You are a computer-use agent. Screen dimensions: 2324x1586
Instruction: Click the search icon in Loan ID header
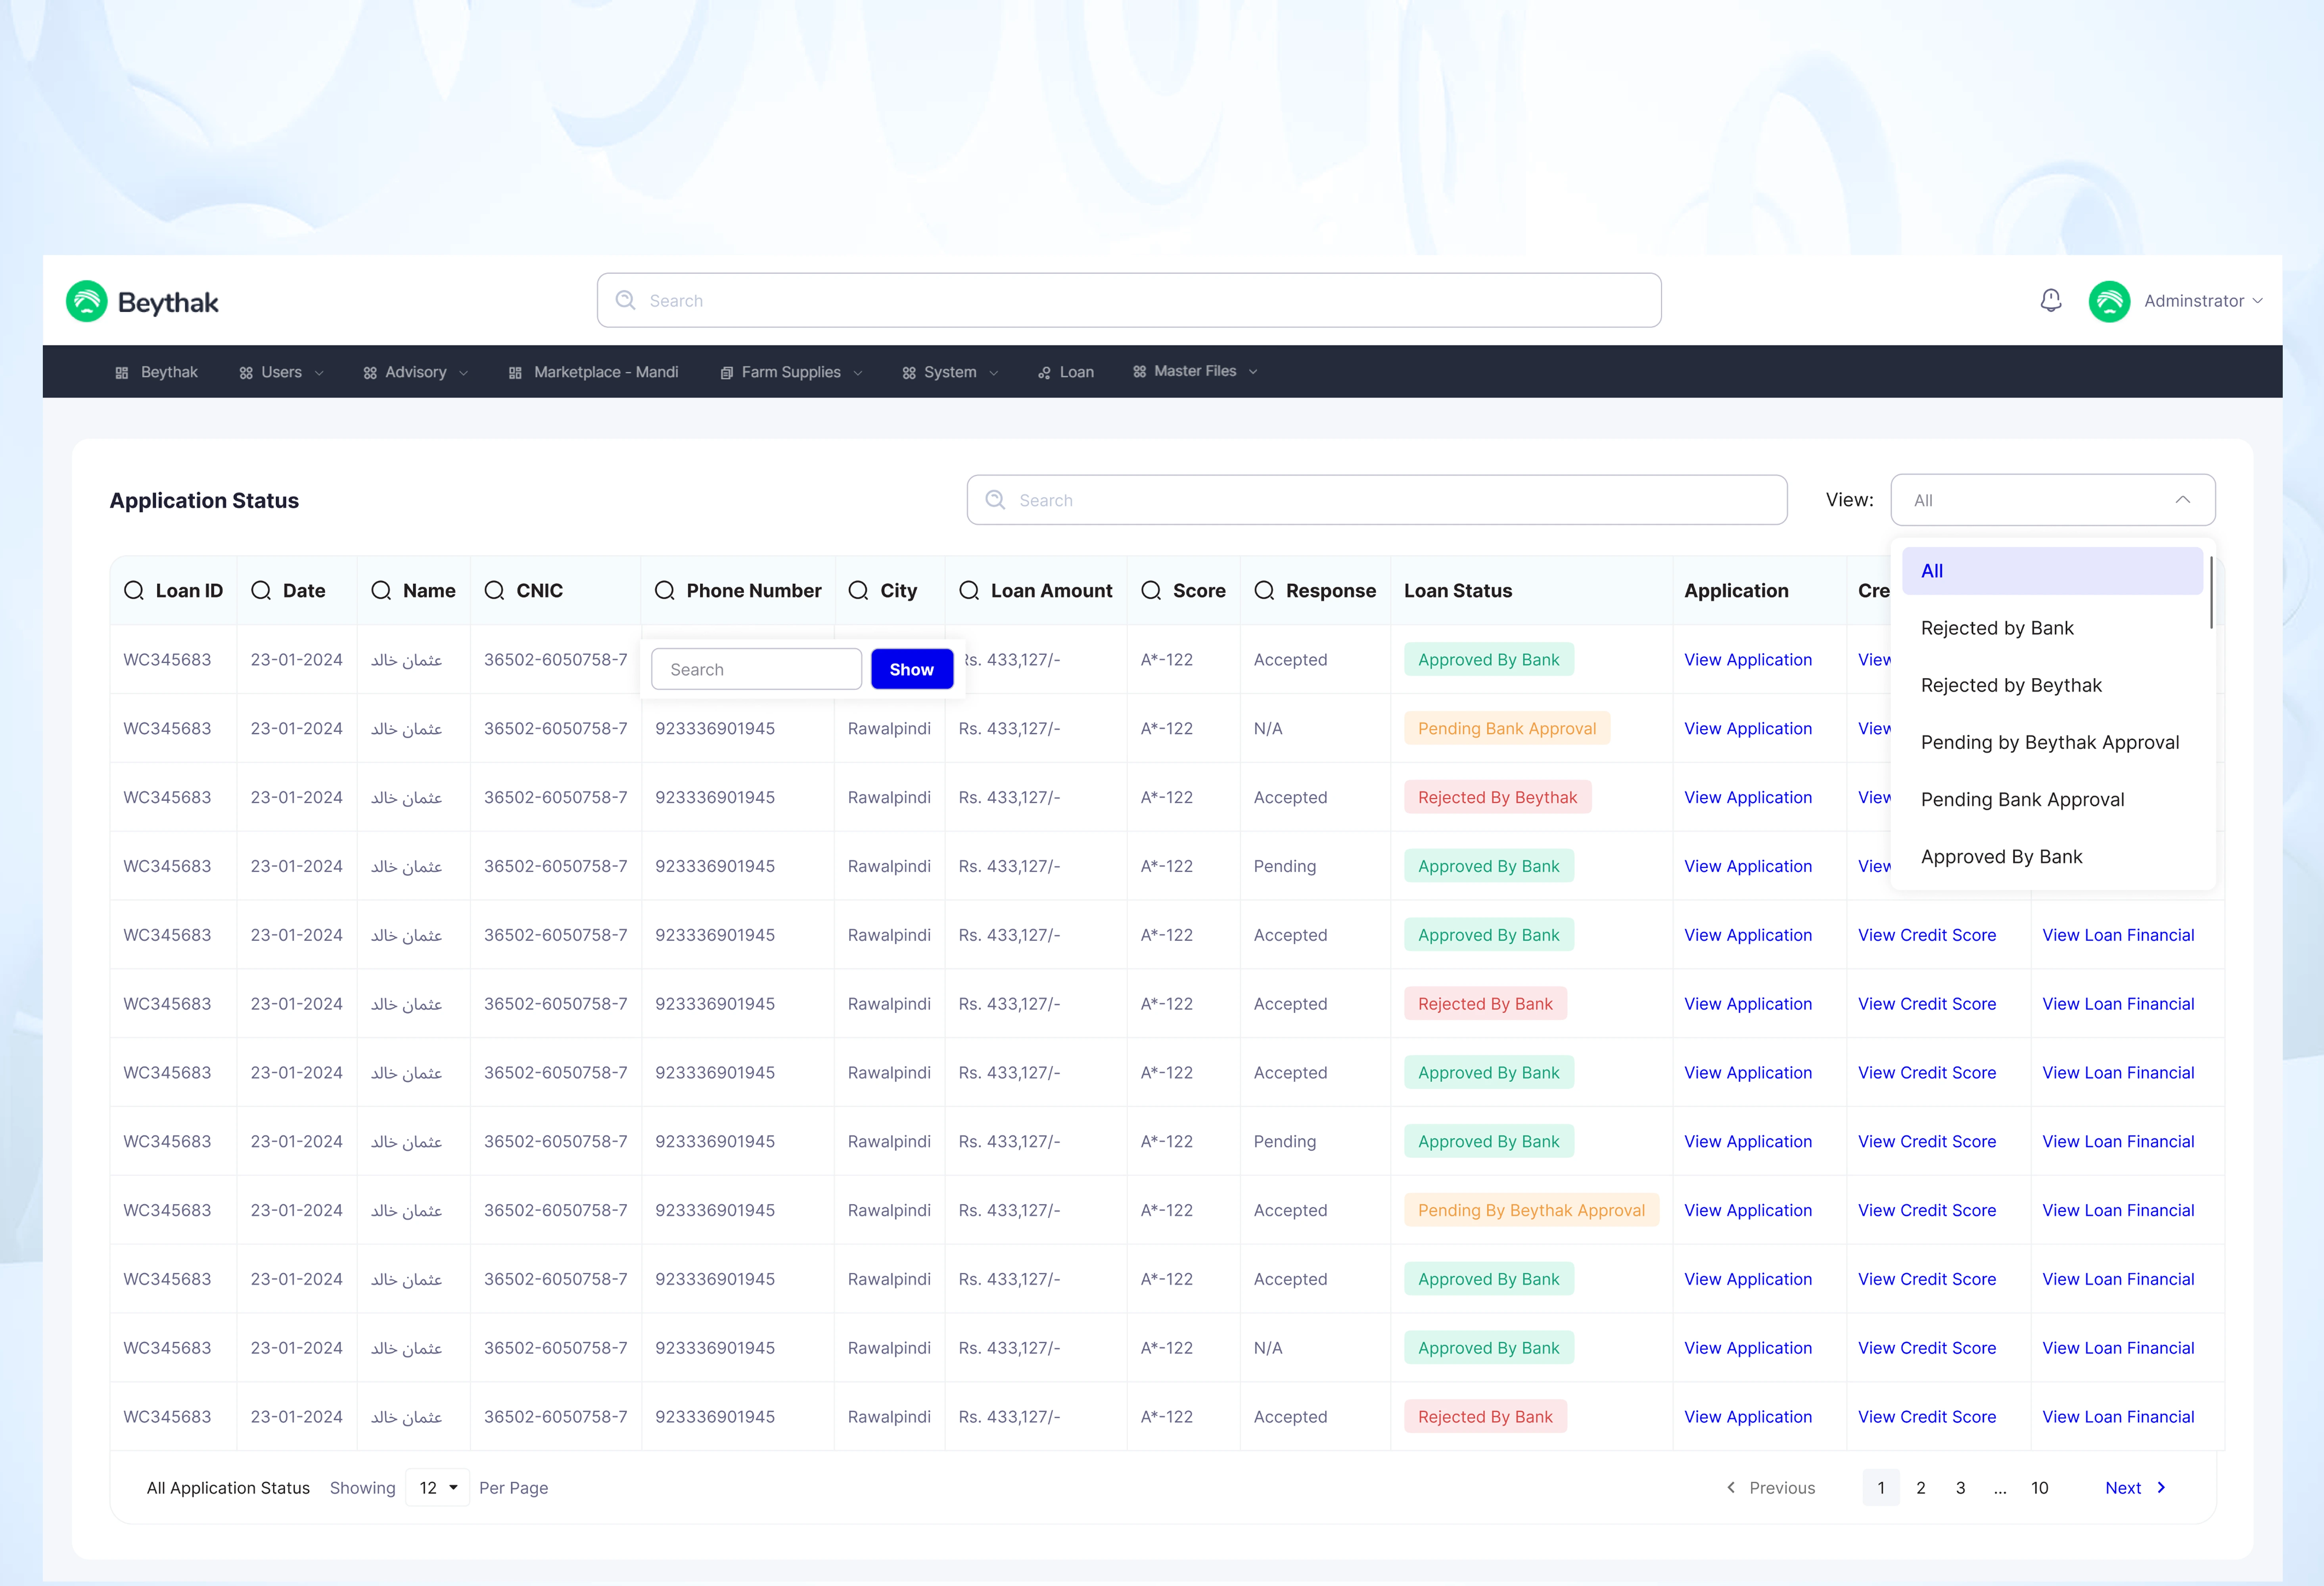pos(134,591)
